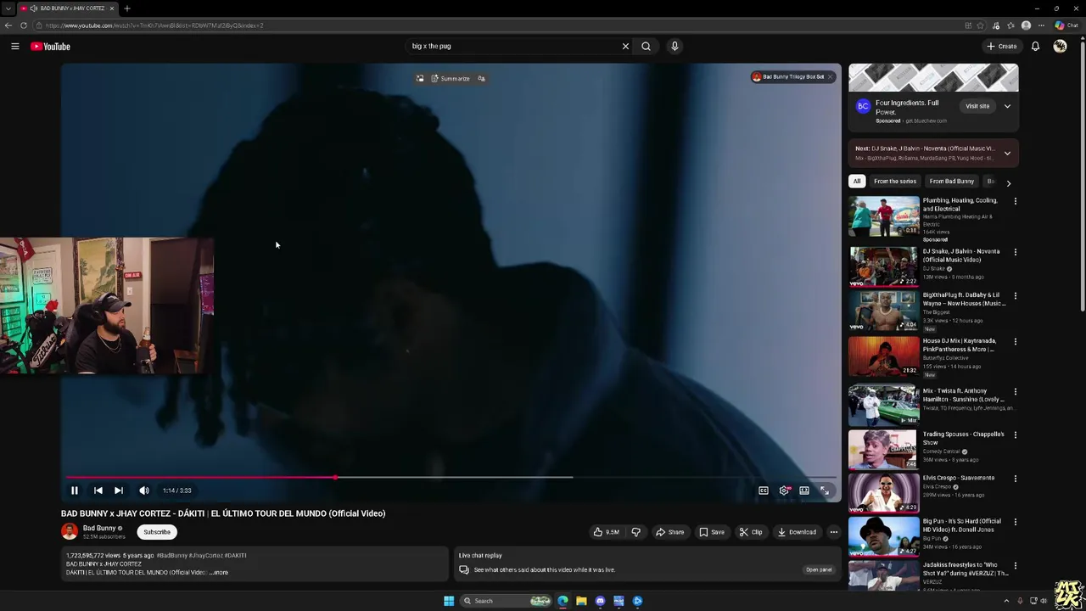Screen dimensions: 1086x611
Task: Click the magnifier search button
Action: [x=646, y=46]
